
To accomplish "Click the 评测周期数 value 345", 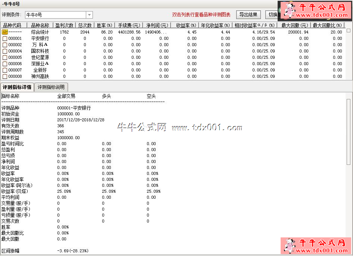I will (60, 132).
